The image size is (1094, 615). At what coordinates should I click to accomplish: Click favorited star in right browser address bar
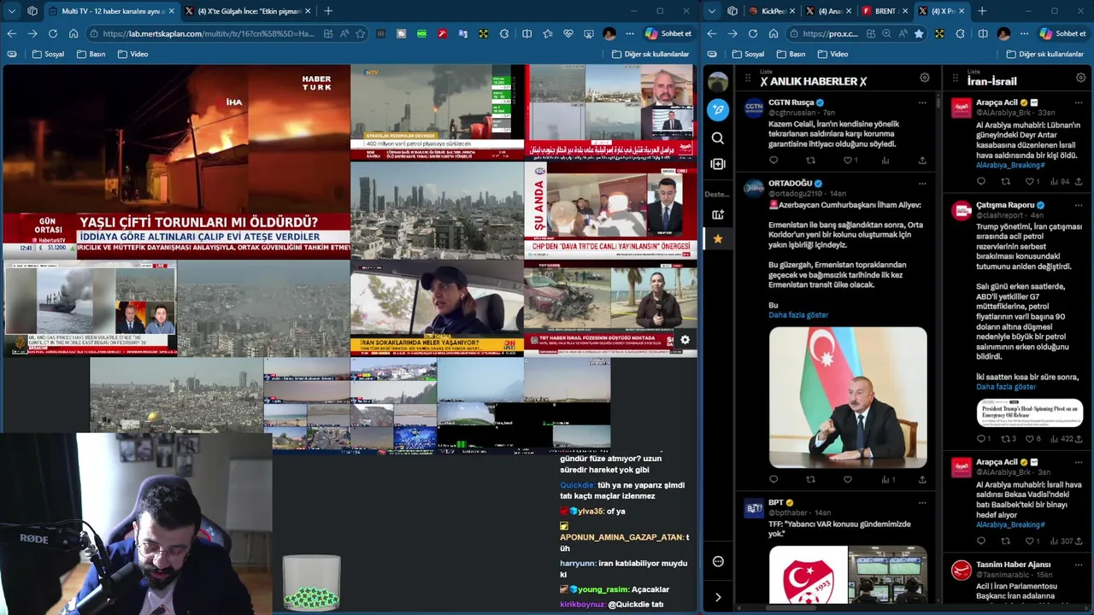[918, 33]
